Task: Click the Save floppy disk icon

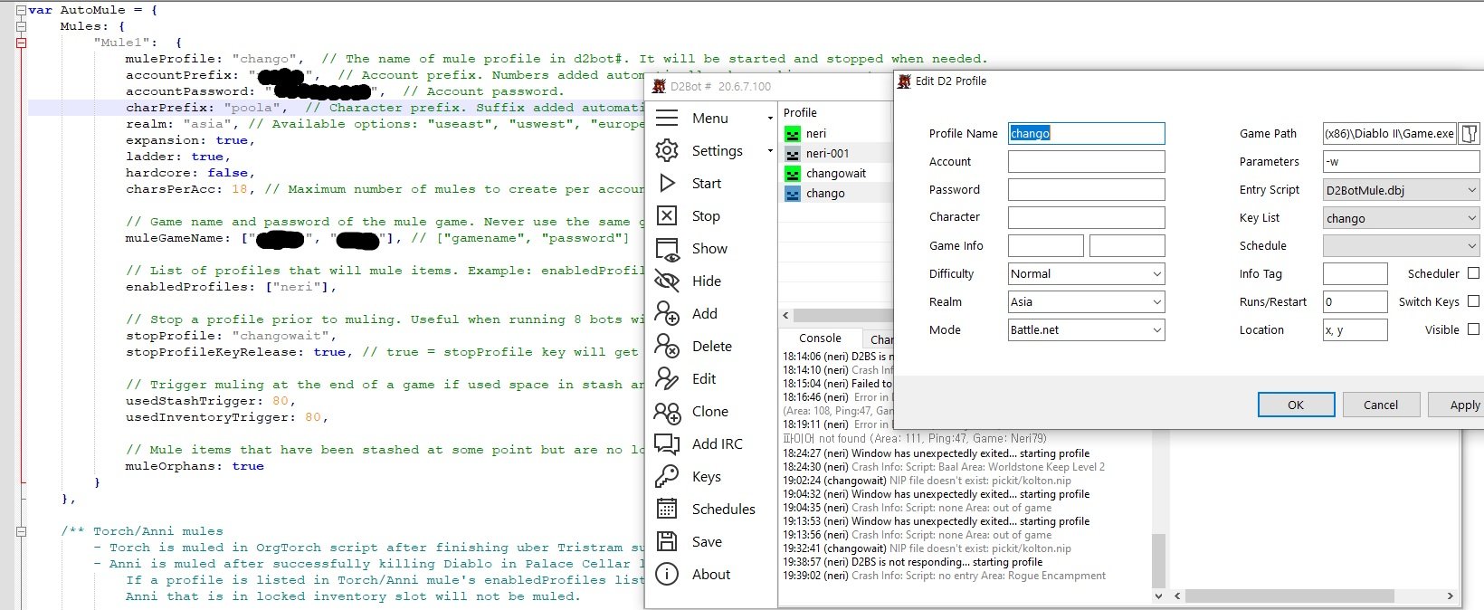Action: pyautogui.click(x=667, y=542)
